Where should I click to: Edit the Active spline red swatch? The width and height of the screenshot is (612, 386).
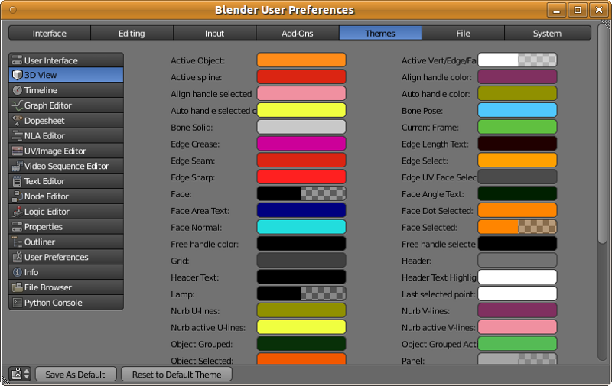pos(301,76)
